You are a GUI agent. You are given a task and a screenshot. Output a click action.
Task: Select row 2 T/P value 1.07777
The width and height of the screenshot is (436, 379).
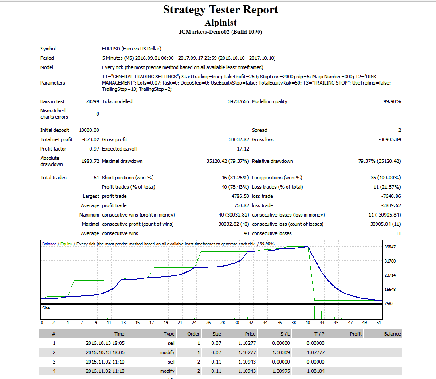pos(316,352)
